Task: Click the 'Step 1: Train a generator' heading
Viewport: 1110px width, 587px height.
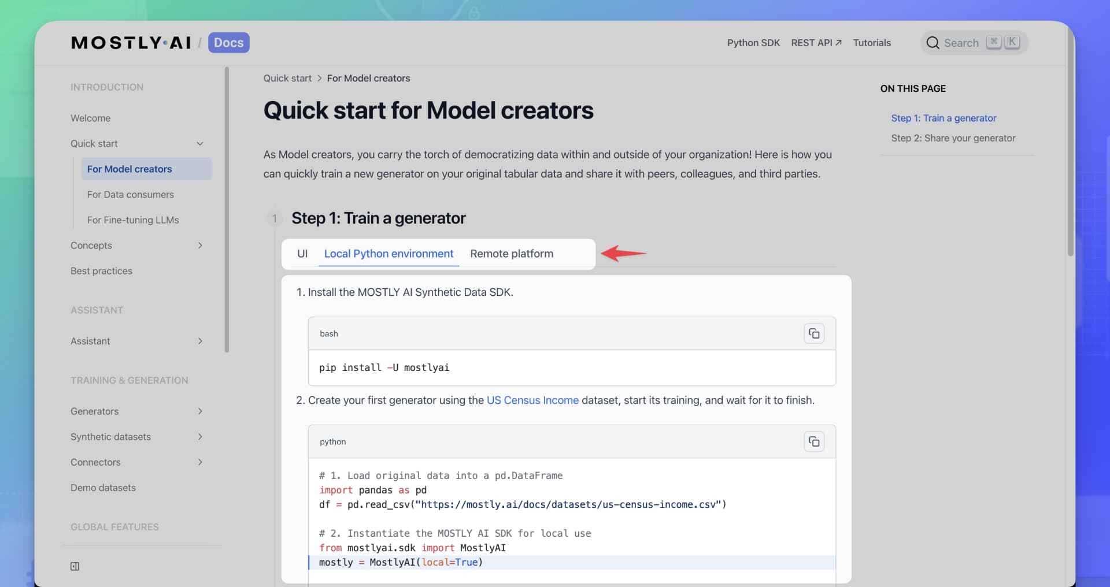Action: pyautogui.click(x=378, y=218)
